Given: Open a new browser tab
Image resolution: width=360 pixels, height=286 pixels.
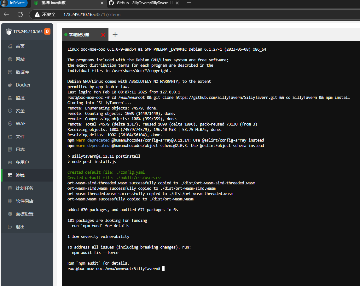Looking at the screenshot, I should (189, 3).
